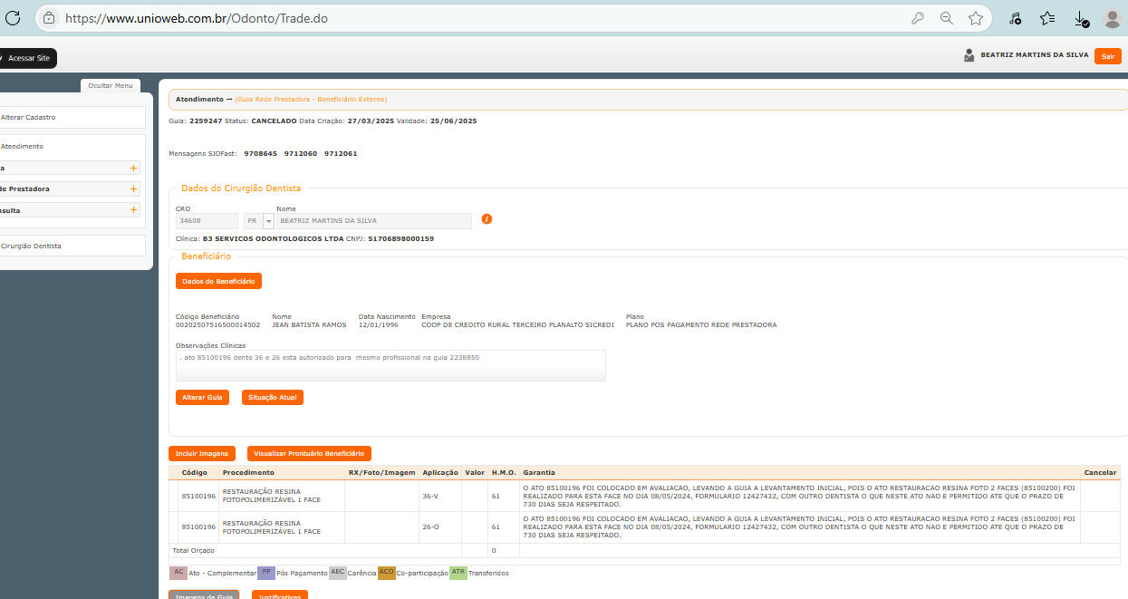This screenshot has width=1128, height=599.
Task: Click the purple PP Pós Pagamento swatch
Action: [x=266, y=573]
